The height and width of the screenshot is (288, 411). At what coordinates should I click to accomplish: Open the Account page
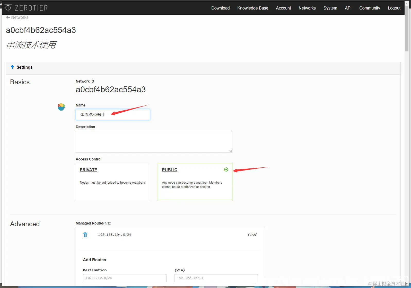click(x=283, y=8)
